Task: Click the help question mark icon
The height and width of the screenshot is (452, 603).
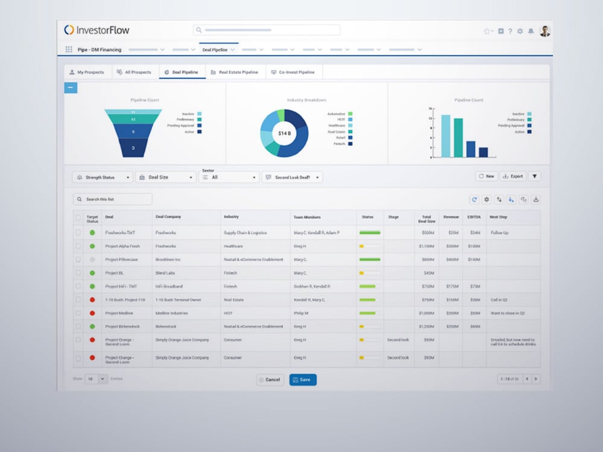Action: (x=510, y=31)
